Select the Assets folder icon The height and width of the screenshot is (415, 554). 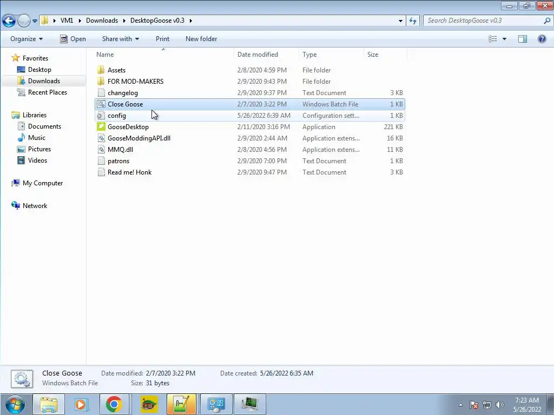click(x=101, y=70)
